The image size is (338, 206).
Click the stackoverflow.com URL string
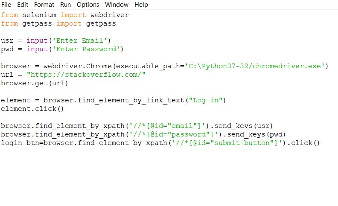pos(86,75)
